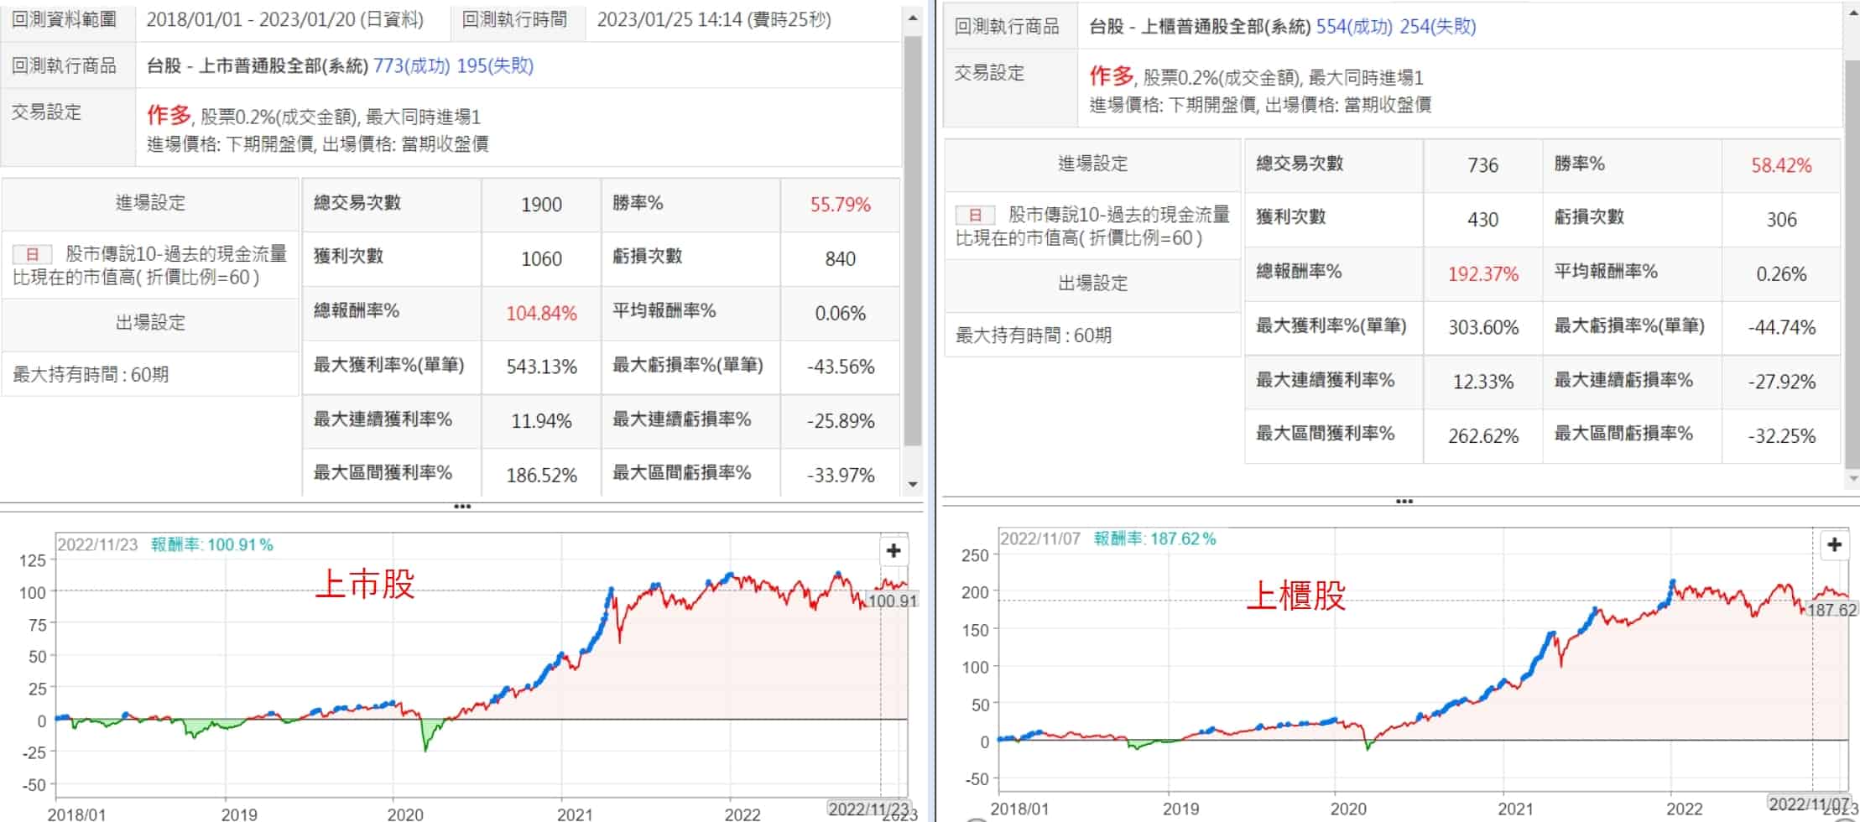Click the plus button on the 上市股 chart
1860x822 pixels.
pos(894,550)
